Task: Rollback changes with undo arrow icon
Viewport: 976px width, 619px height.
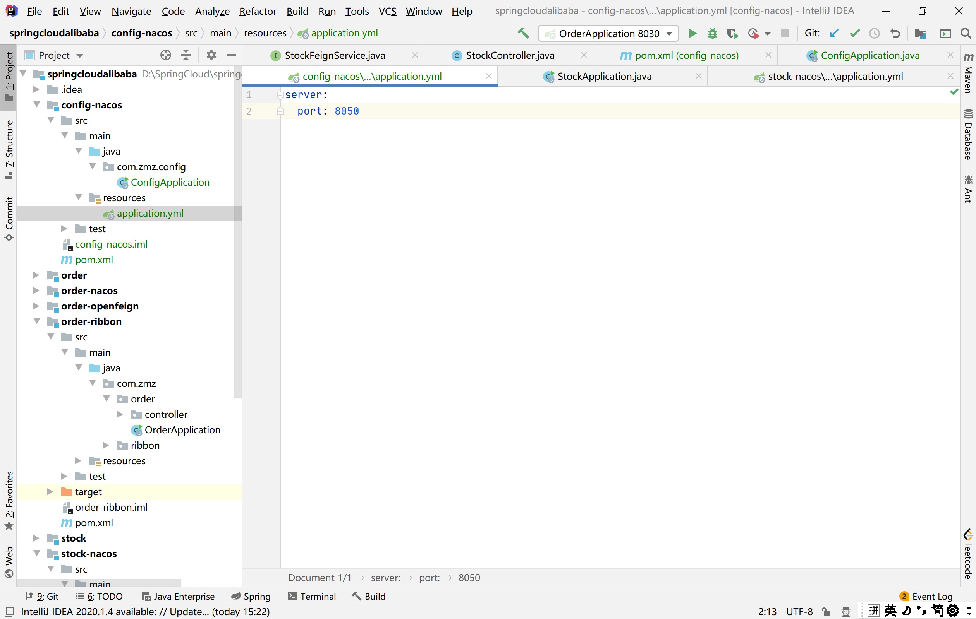Action: point(895,33)
